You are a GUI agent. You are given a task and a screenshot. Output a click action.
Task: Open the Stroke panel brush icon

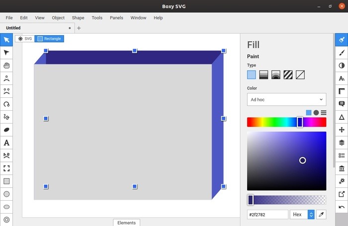click(x=342, y=53)
